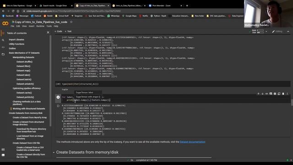This screenshot has width=293, height=165.
Task: Move cell down arrow
Action: coord(262,93)
